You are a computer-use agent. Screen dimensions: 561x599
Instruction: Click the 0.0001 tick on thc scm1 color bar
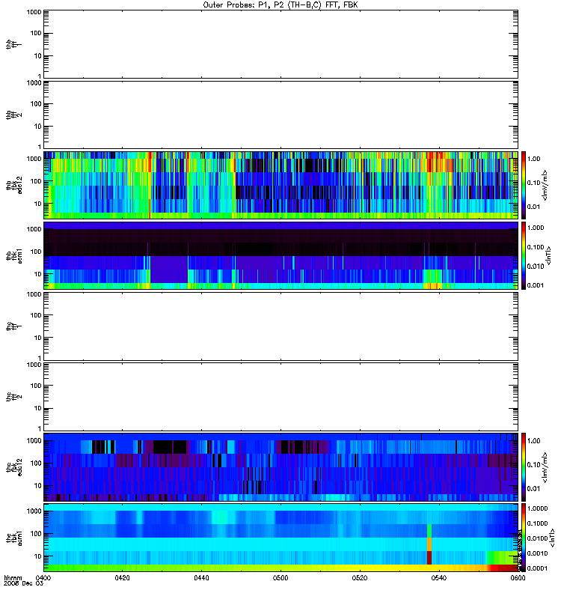537,568
